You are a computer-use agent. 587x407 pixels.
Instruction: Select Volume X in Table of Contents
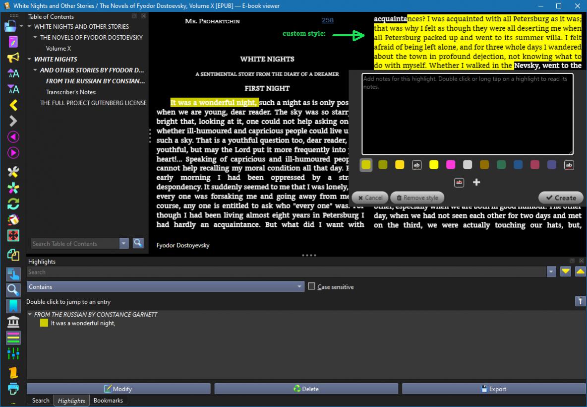[x=58, y=48]
